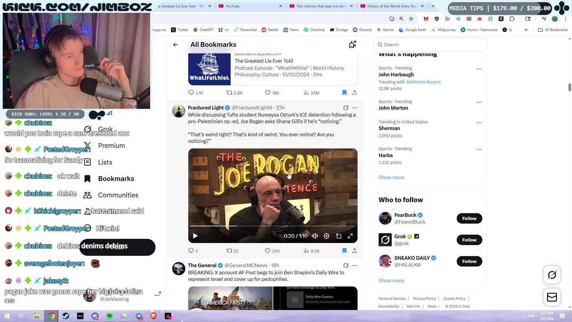Open Telegram from the taskbar
This screenshot has width=572, height=322.
coord(139,316)
